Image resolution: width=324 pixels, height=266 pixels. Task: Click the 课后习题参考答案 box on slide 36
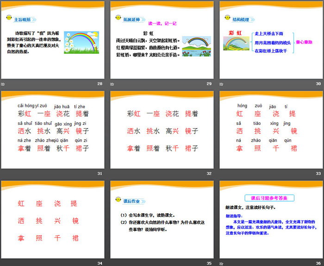click(x=269, y=198)
